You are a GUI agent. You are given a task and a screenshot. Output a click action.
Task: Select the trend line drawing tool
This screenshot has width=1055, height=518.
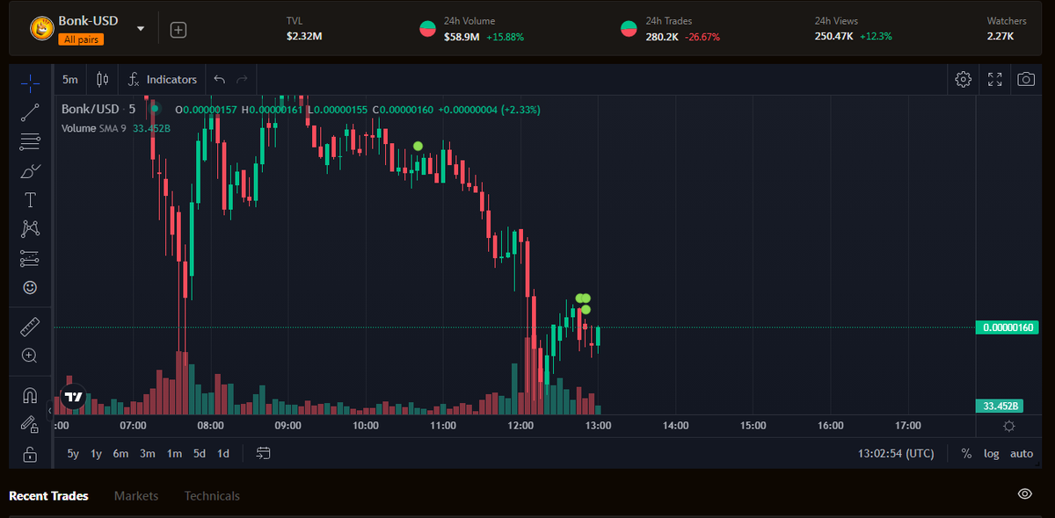point(30,112)
